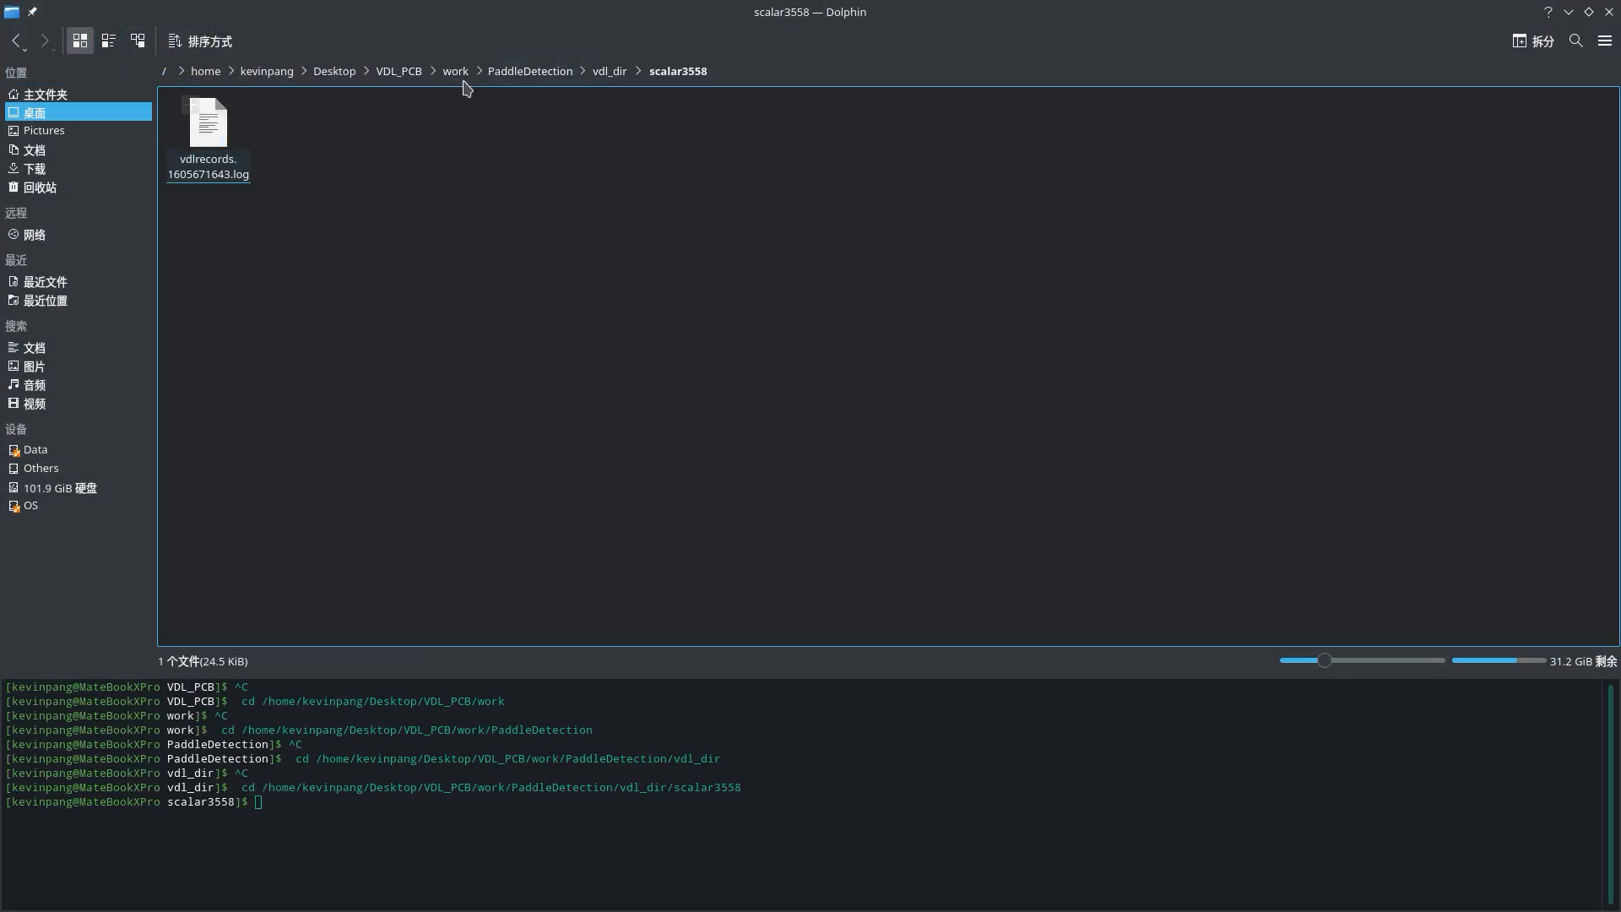The height and width of the screenshot is (912, 1621).
Task: Open the sort-by dropdown
Action: [x=200, y=41]
